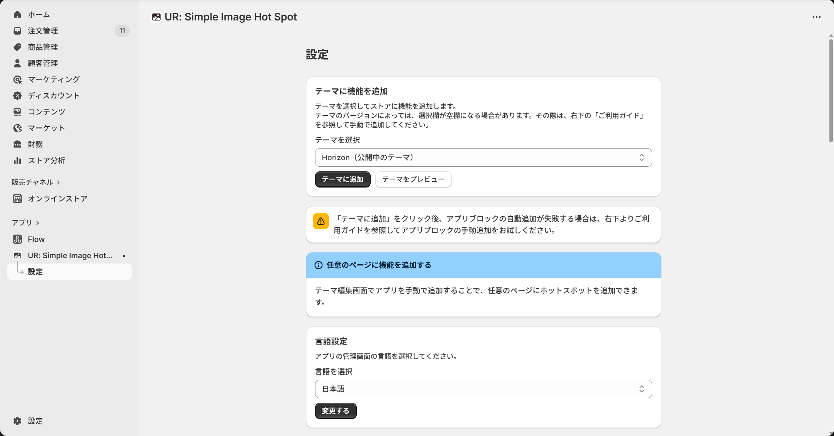
Task: Open the Flow app
Action: pyautogui.click(x=36, y=239)
